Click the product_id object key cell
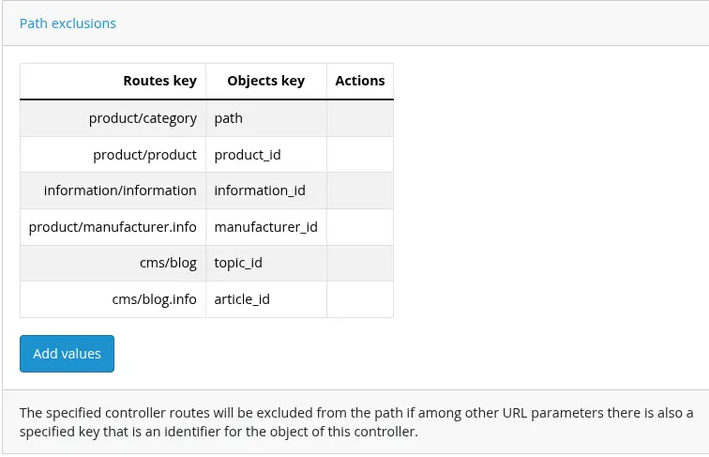This screenshot has height=457, width=709. pyautogui.click(x=248, y=155)
